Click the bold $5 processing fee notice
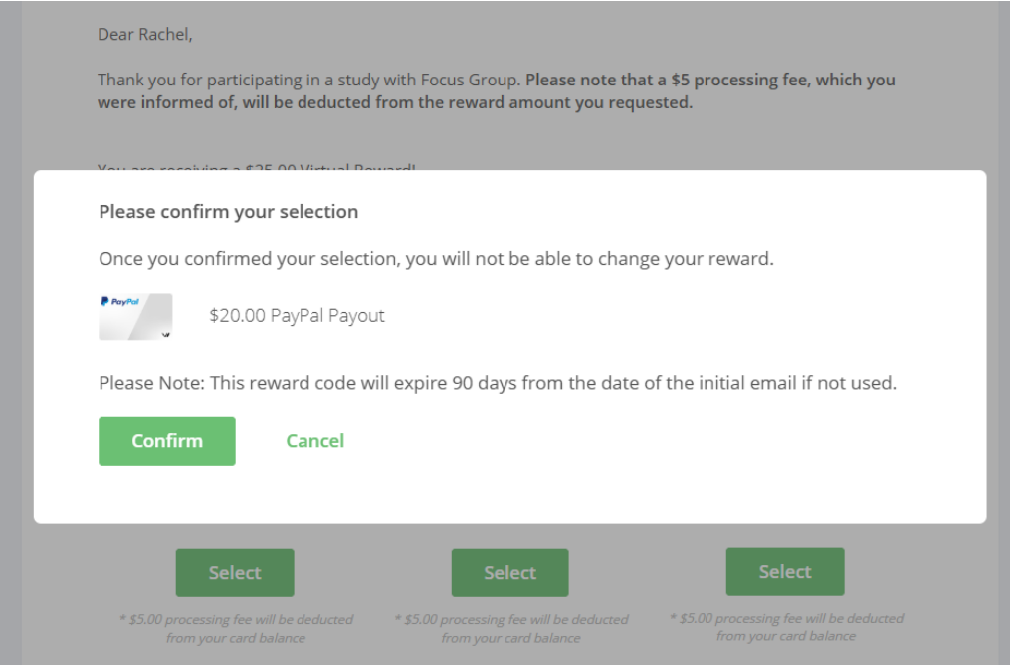Screen dimensions: 1010x665 click(497, 90)
